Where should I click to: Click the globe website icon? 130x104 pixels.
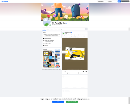coord(44,45)
